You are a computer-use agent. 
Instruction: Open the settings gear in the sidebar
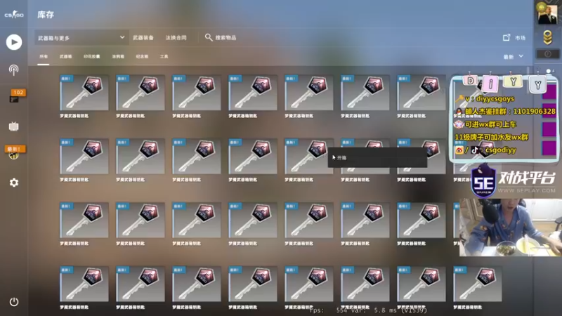click(x=14, y=183)
